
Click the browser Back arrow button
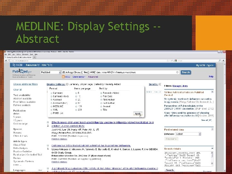[6, 61]
